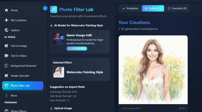Screen dimensions: 202x112
Task: Open the generated watercolor portrait image
Action: (153, 70)
